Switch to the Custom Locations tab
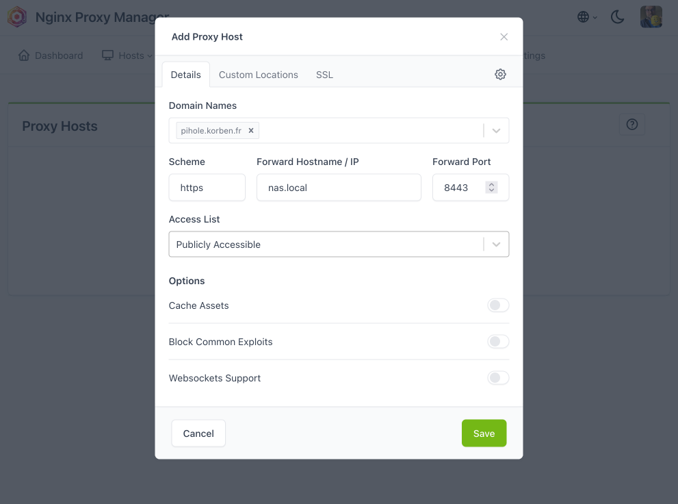 point(259,75)
